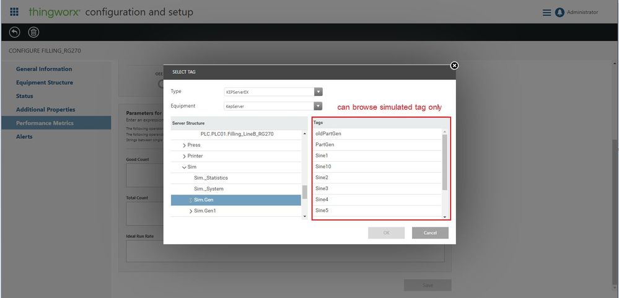Open the apps grid menu icon
This screenshot has height=298, width=619.
click(x=14, y=11)
